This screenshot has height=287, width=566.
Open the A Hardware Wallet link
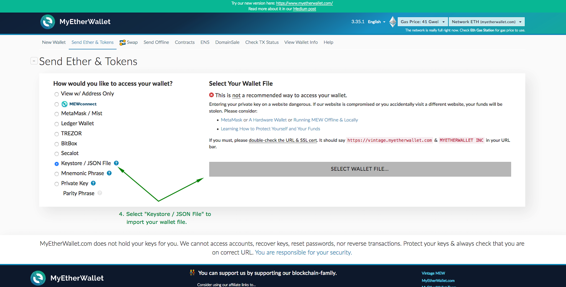click(268, 120)
